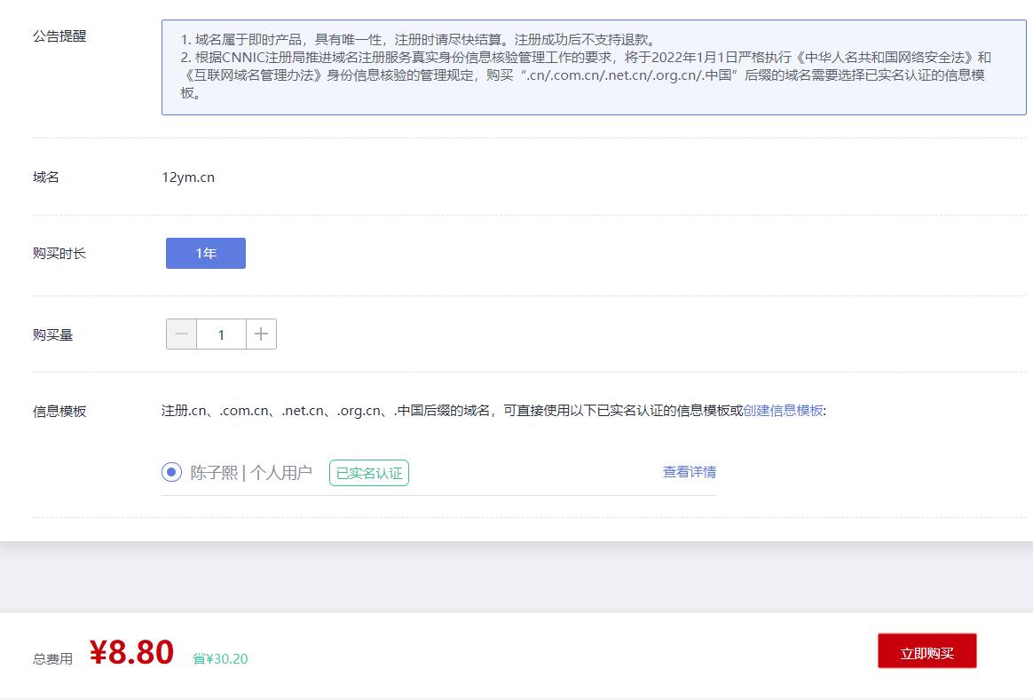
Task: Click the minus button to decrease quantity
Action: pos(181,334)
